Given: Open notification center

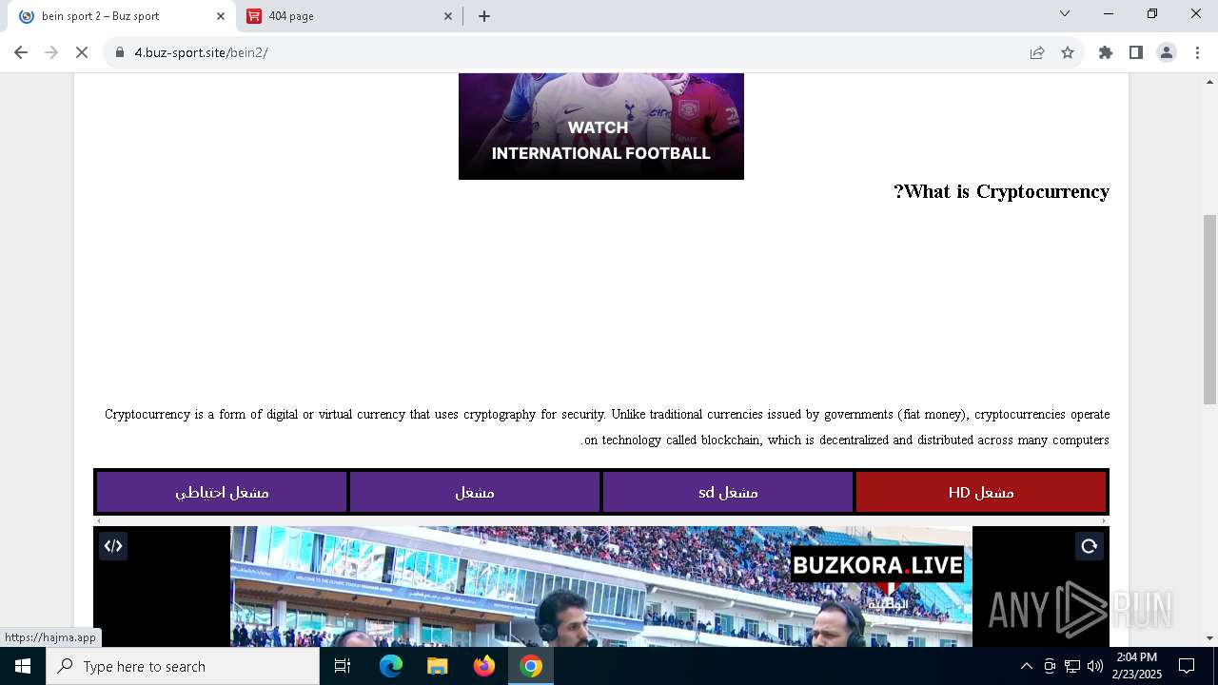Looking at the screenshot, I should pos(1188,666).
